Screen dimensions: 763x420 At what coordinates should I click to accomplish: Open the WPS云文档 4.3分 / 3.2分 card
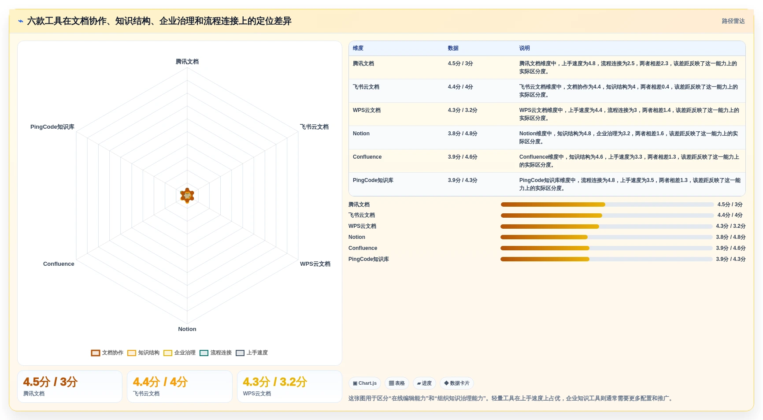click(289, 387)
